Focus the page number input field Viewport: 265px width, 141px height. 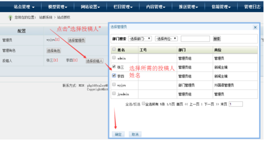click(x=236, y=104)
